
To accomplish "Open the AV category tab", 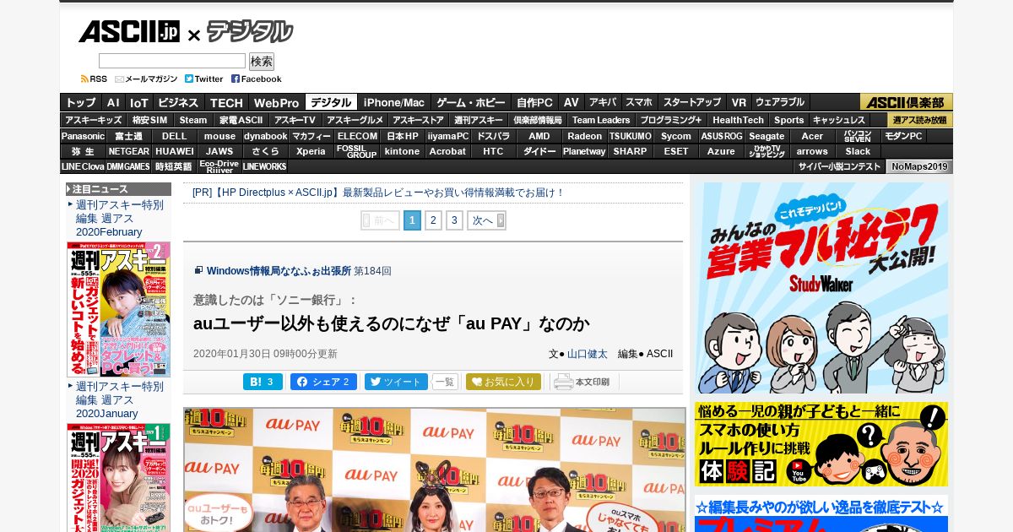I will (x=572, y=102).
